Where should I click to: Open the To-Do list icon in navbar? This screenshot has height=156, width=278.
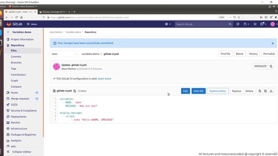[x=255, y=24]
